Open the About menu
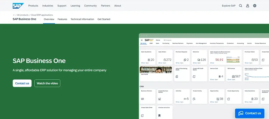Viewport: 269px width, 119px height. click(118, 6)
